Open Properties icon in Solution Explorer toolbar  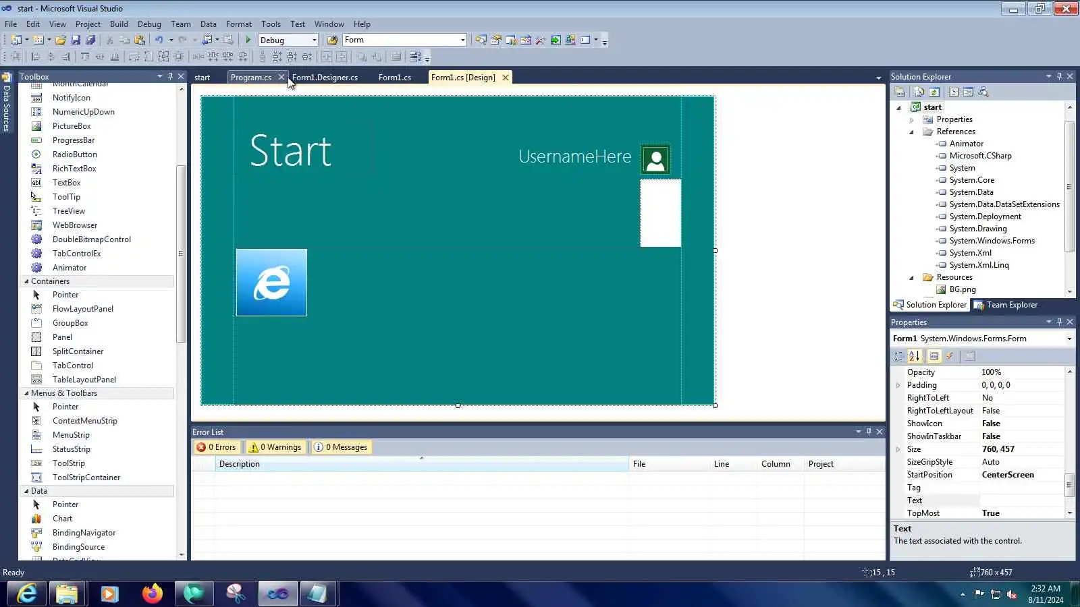900,92
